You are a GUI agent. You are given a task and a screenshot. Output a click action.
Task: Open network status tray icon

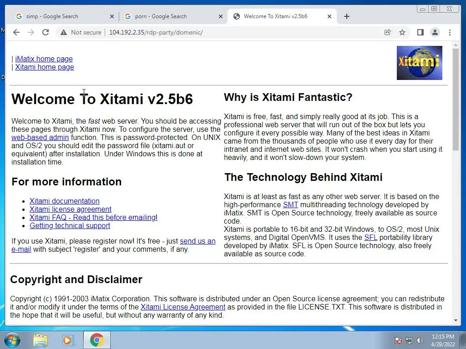[409, 340]
